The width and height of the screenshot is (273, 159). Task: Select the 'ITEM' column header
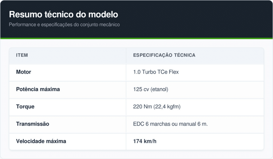click(x=22, y=55)
